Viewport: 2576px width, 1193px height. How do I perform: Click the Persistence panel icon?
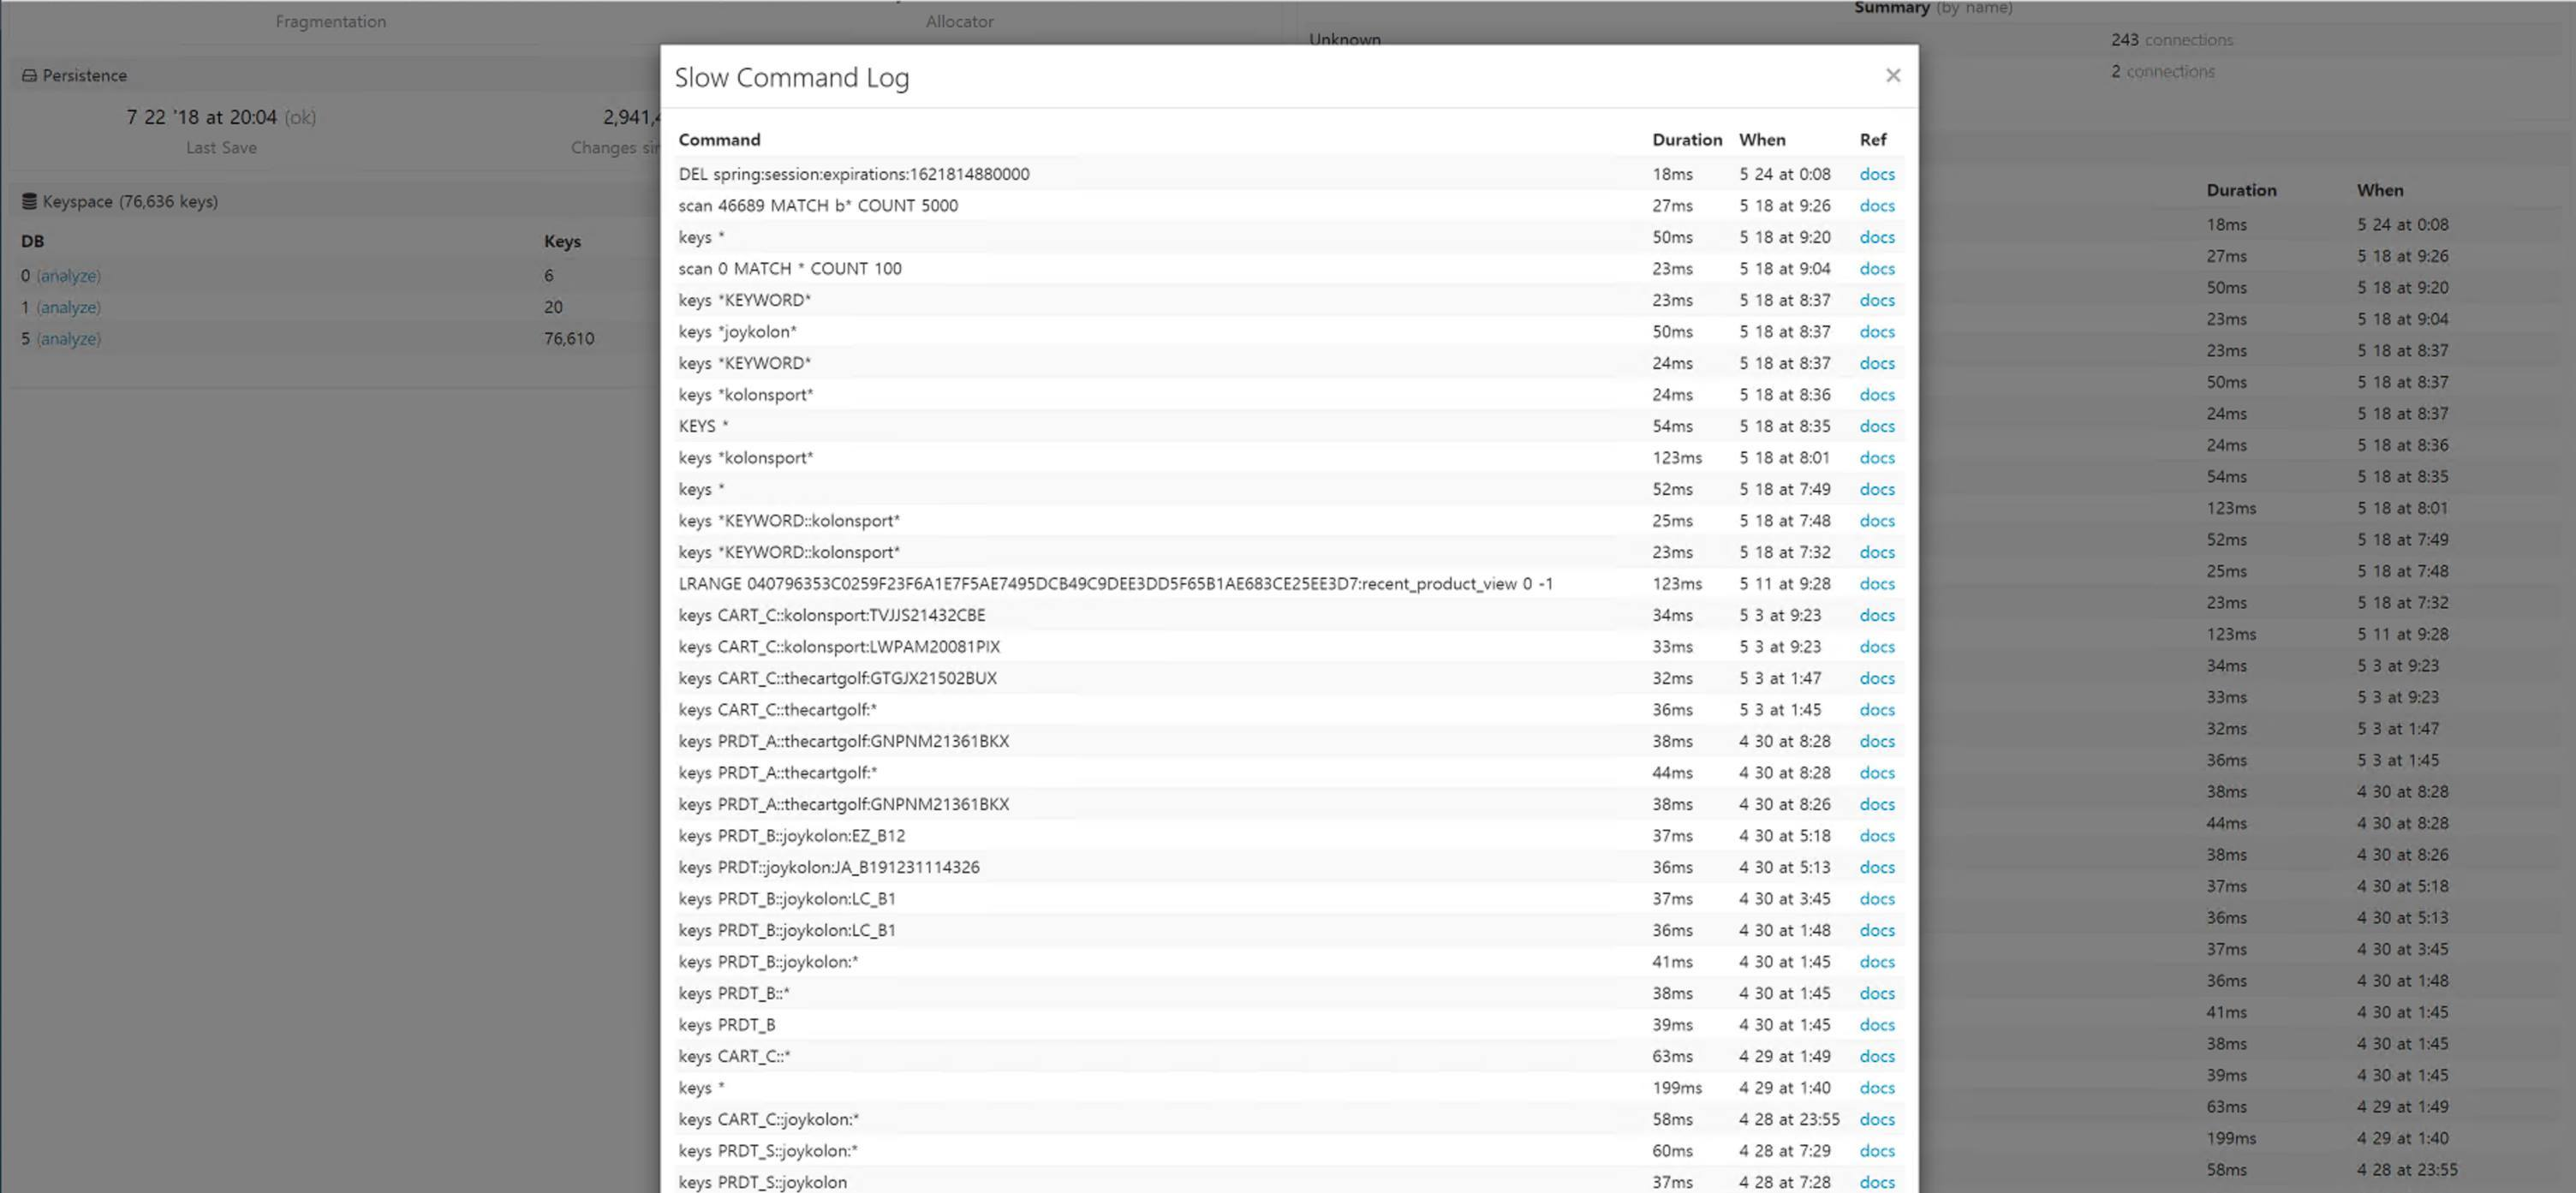[x=29, y=76]
